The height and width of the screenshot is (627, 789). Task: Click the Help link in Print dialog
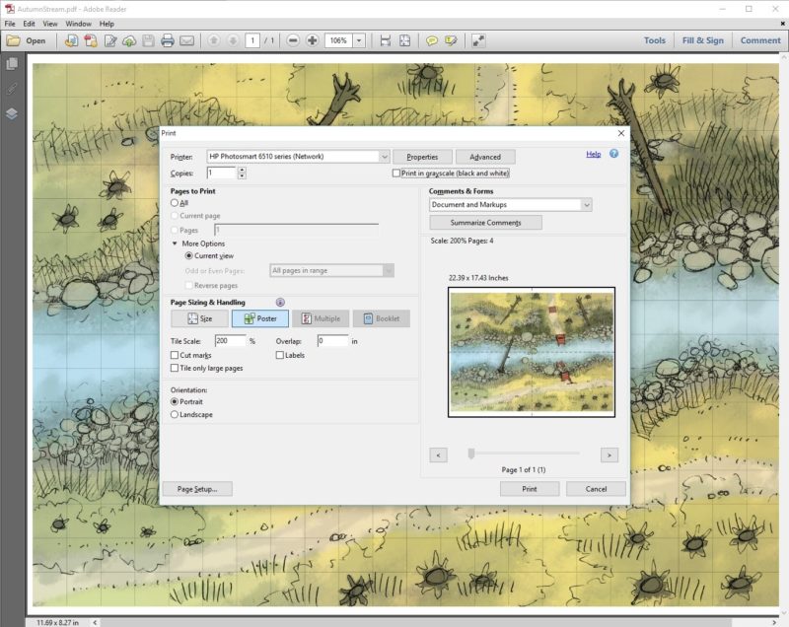[594, 154]
